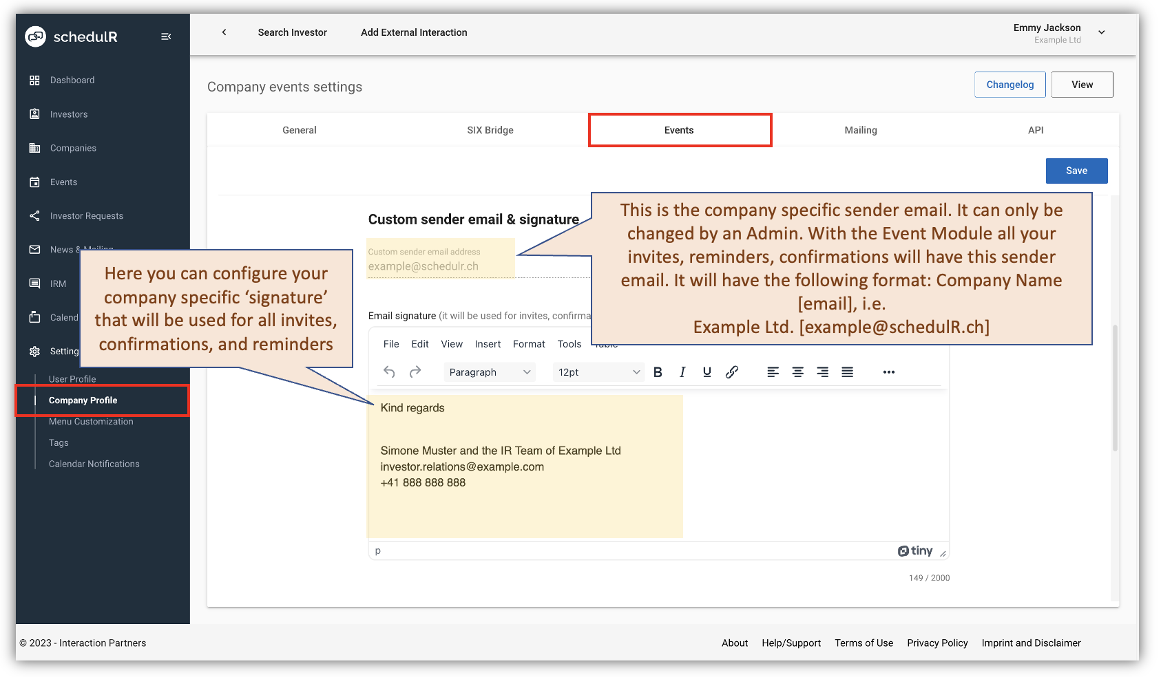Toggle bold formatting in the editor
Viewport: 1161px width, 677px height.
pyautogui.click(x=658, y=372)
